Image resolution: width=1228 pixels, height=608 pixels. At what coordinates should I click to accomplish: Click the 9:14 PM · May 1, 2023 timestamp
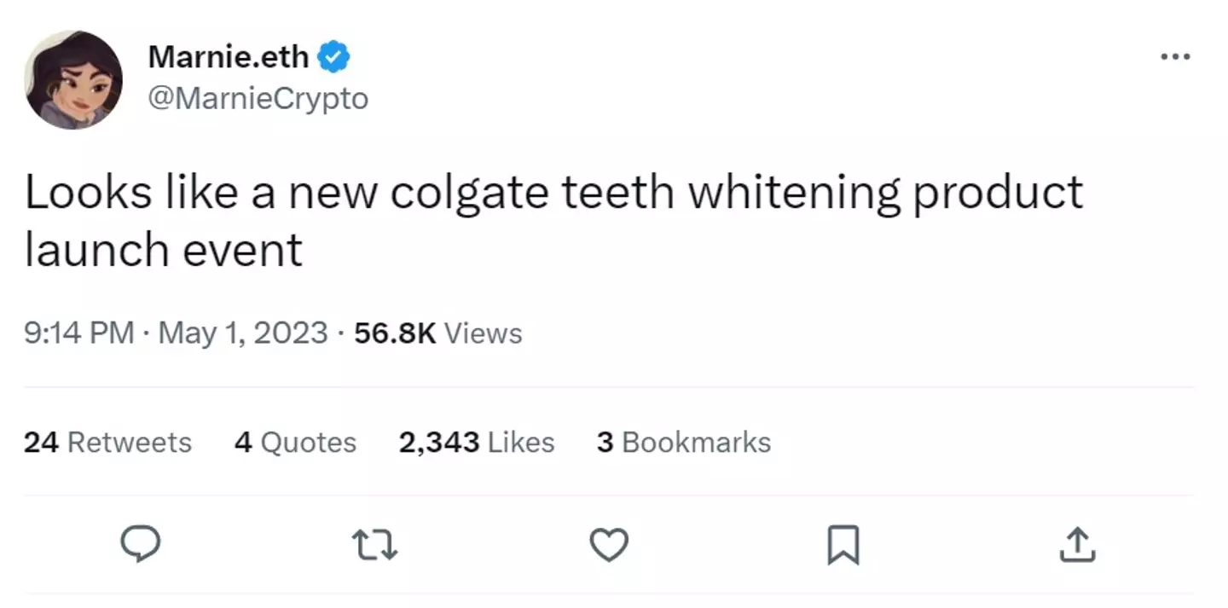pyautogui.click(x=176, y=333)
